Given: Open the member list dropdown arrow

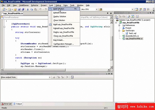Looking at the screenshot, I should pos(111,17).
